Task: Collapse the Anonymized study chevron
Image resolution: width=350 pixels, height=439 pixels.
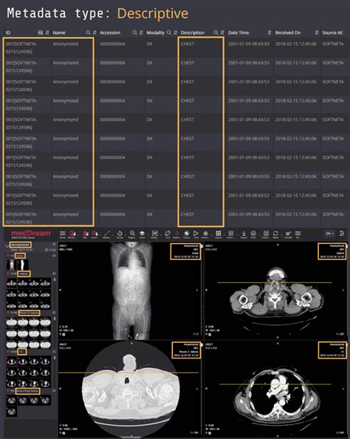Action: pos(7,245)
